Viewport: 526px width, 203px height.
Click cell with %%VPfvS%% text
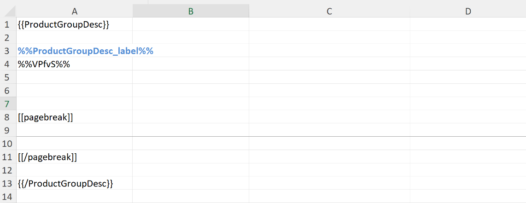44,64
